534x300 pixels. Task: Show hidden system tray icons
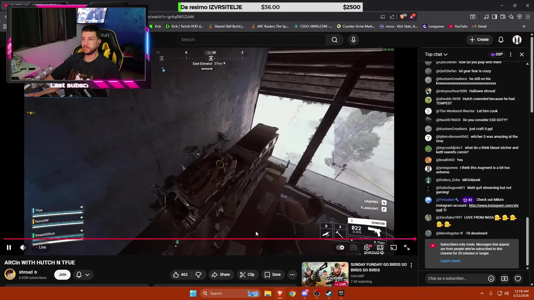coord(482,293)
